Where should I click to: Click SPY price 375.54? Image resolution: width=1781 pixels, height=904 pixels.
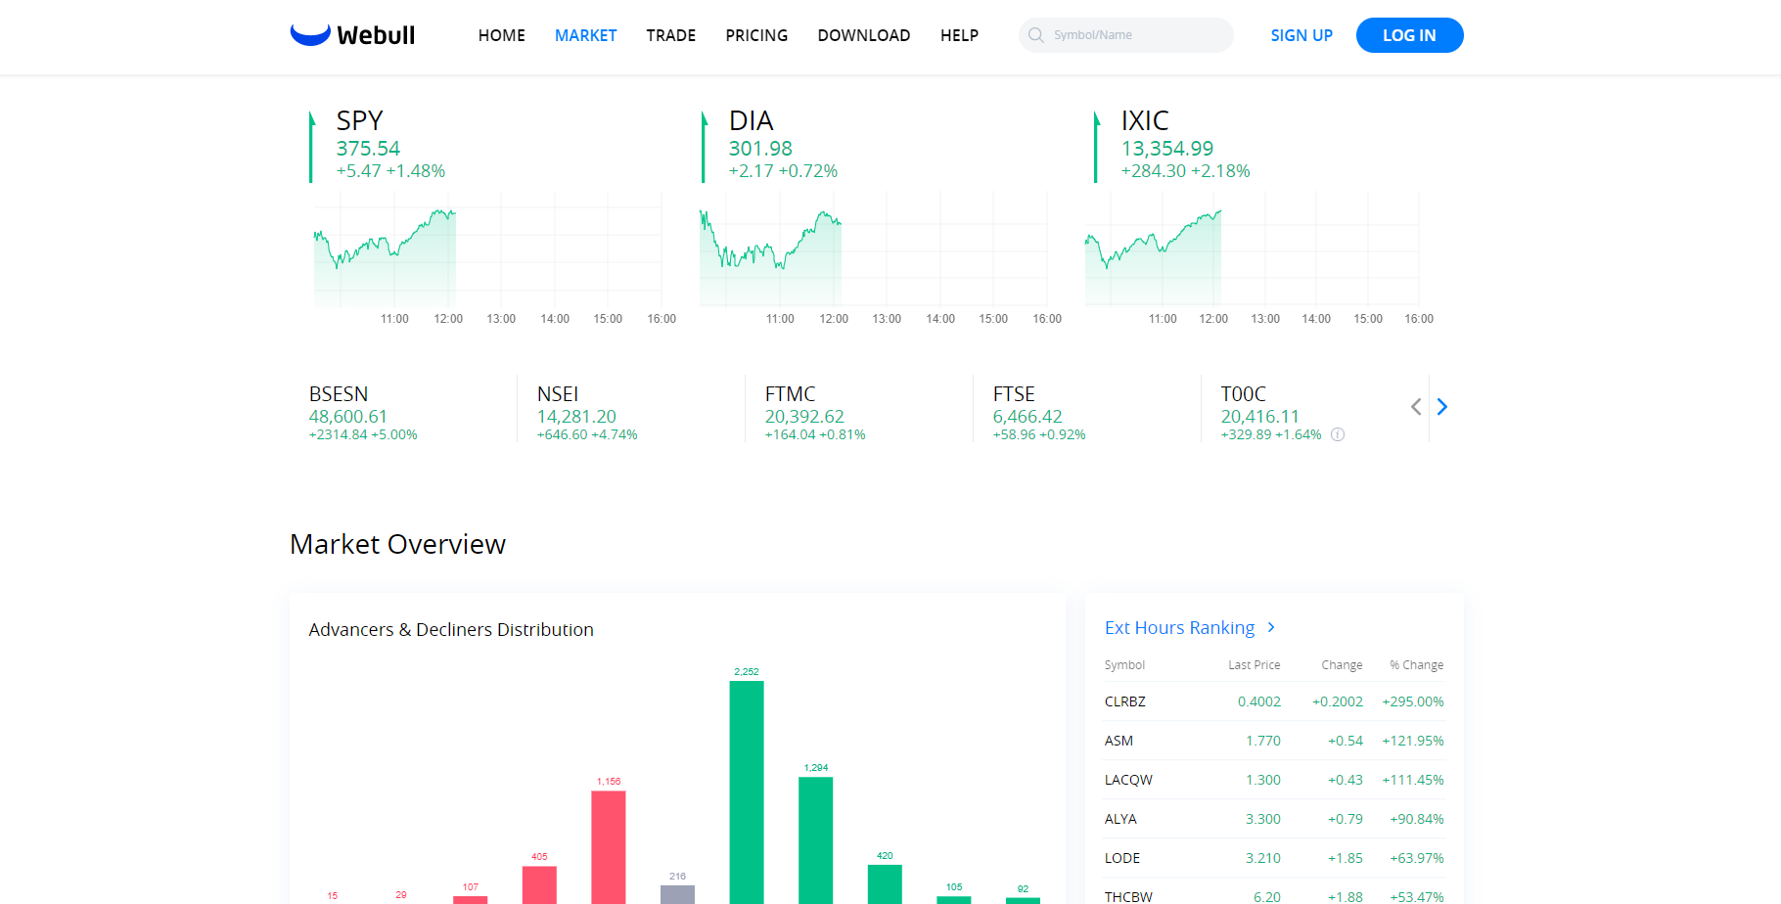pos(368,149)
